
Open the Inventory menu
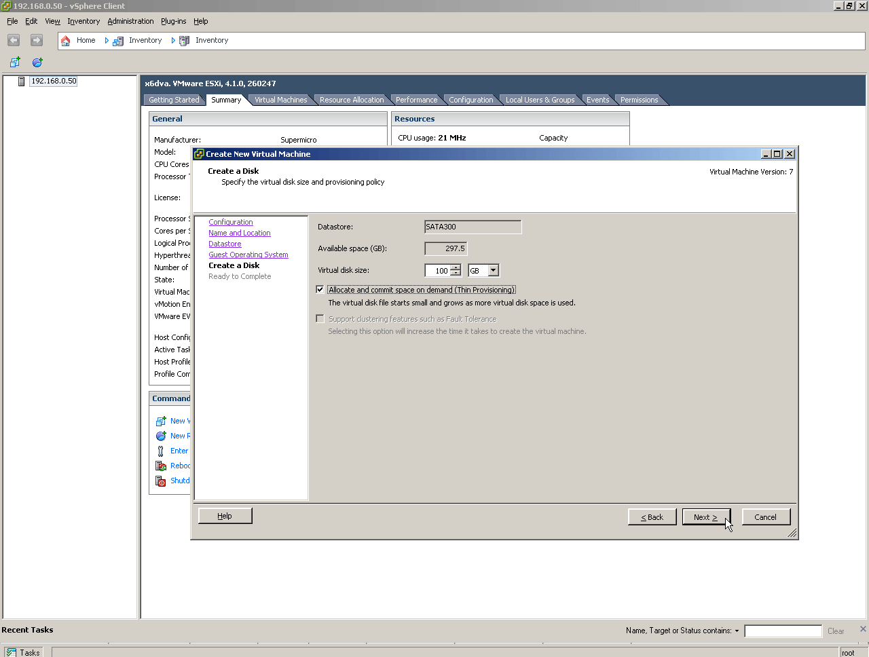[x=84, y=22]
